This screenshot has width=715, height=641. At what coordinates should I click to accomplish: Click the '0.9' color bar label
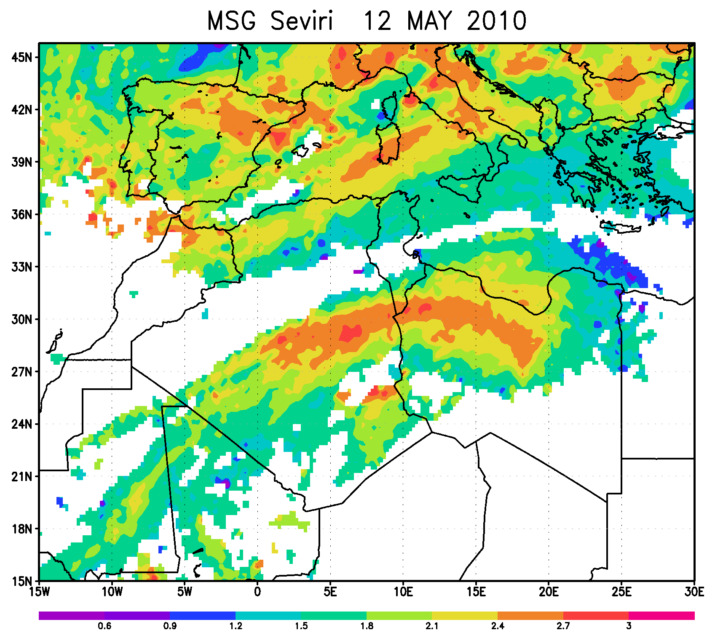pos(170,626)
